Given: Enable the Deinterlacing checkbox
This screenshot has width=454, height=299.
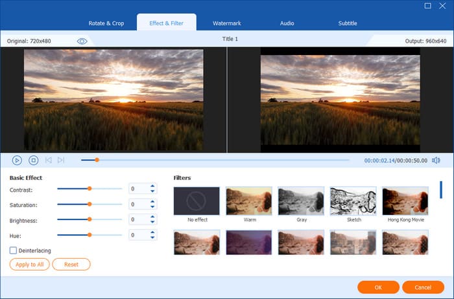Looking at the screenshot, I should pyautogui.click(x=14, y=250).
